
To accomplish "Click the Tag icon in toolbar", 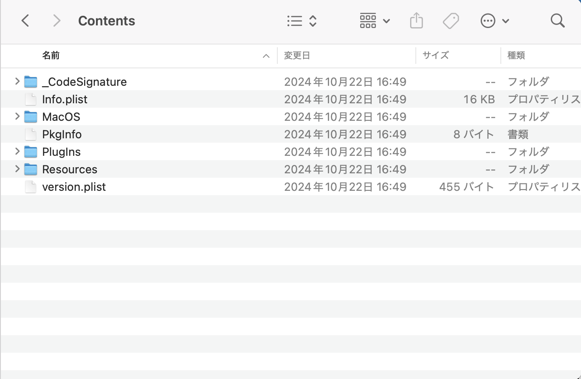I will (x=450, y=21).
